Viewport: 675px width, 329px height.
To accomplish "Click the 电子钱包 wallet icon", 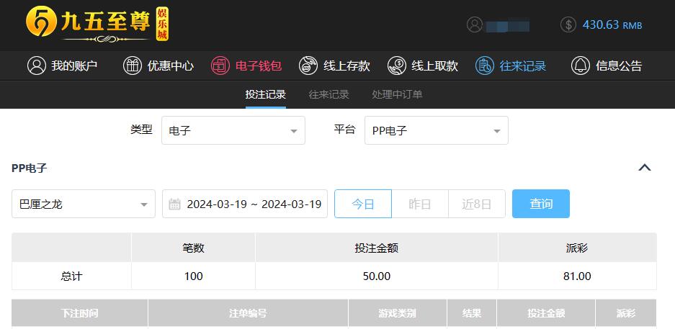I will [220, 66].
